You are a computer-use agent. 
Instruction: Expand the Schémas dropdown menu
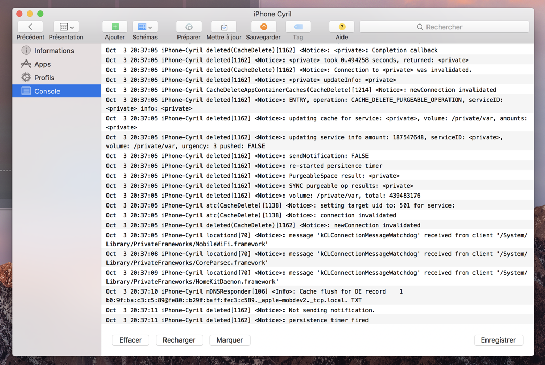pyautogui.click(x=145, y=27)
